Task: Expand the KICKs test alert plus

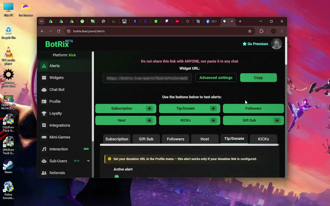Action: pos(213,120)
